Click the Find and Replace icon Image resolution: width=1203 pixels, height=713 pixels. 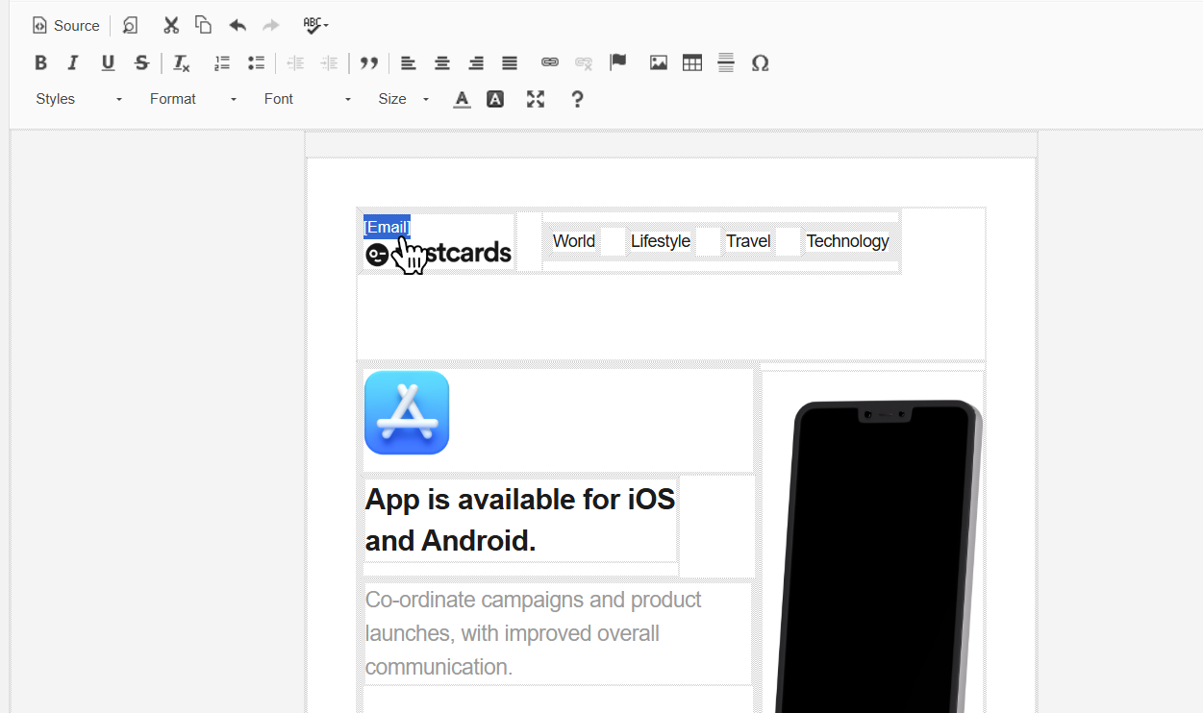click(x=130, y=26)
